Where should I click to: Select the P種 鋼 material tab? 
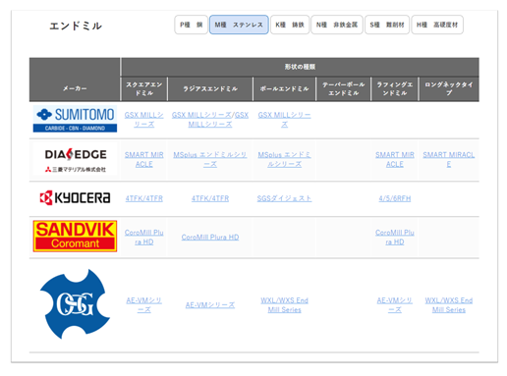(192, 25)
